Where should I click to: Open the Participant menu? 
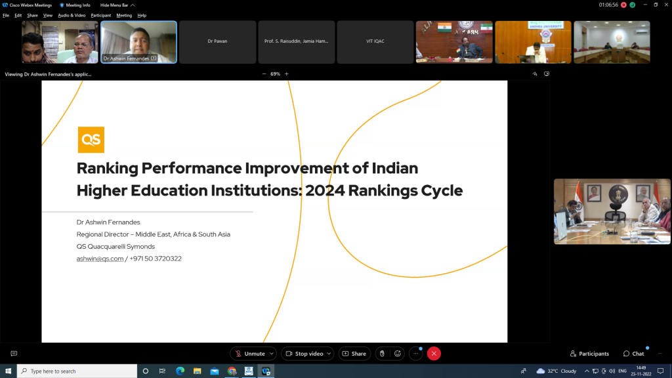click(x=100, y=16)
